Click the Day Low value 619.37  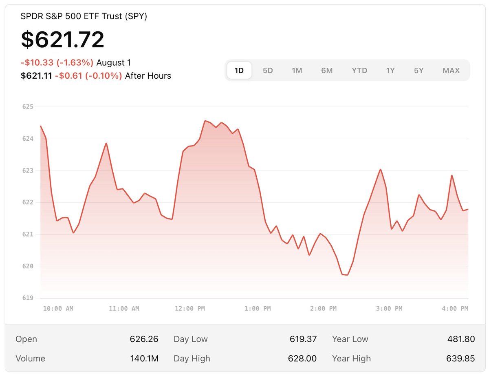click(302, 339)
